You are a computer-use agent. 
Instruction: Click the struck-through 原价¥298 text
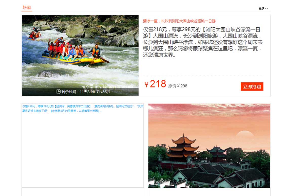(x=178, y=86)
